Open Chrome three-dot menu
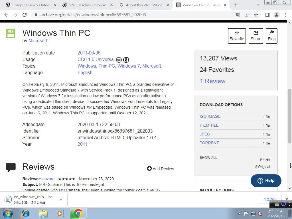The width and height of the screenshot is (292, 219). point(286,15)
